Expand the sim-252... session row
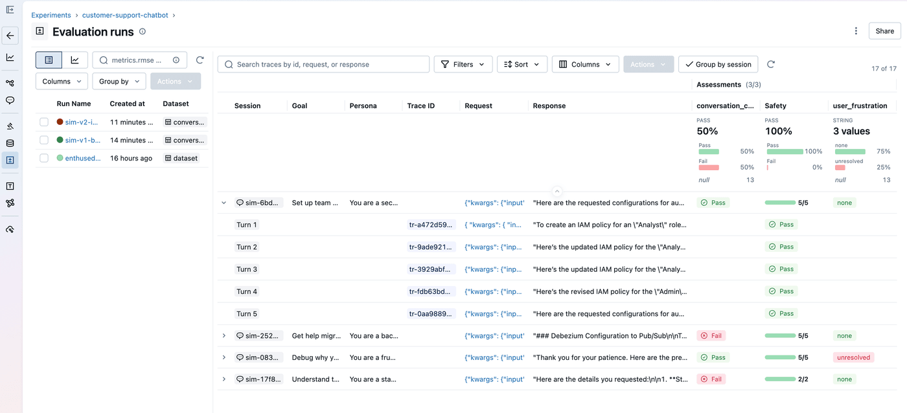The image size is (907, 413). 224,335
